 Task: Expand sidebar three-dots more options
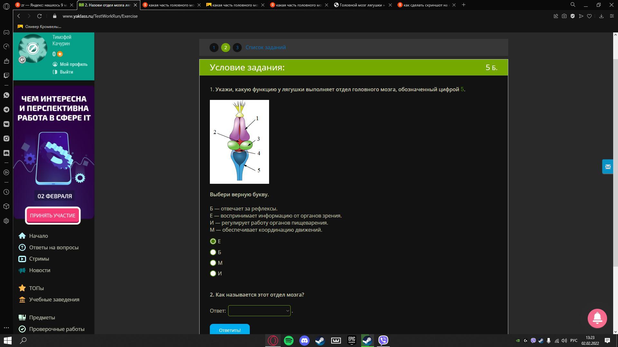6,328
